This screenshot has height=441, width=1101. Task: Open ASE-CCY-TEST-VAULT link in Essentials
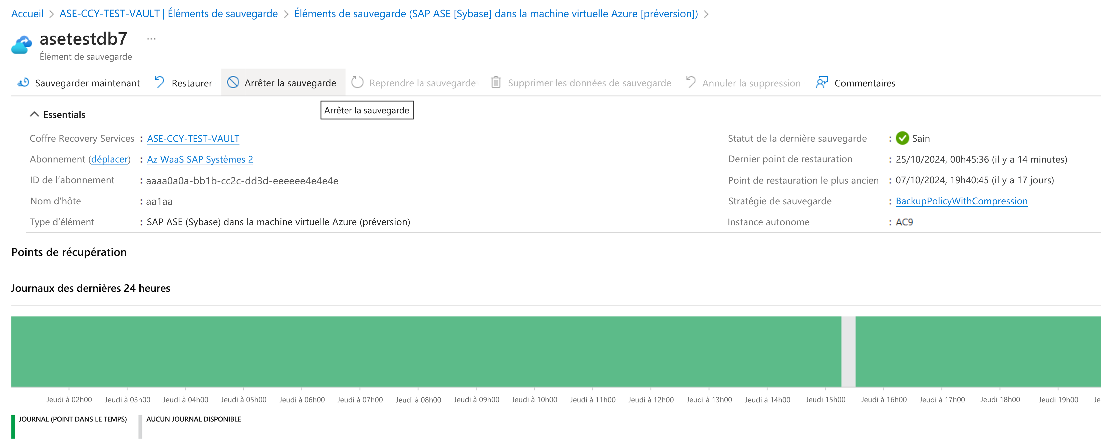(x=193, y=138)
